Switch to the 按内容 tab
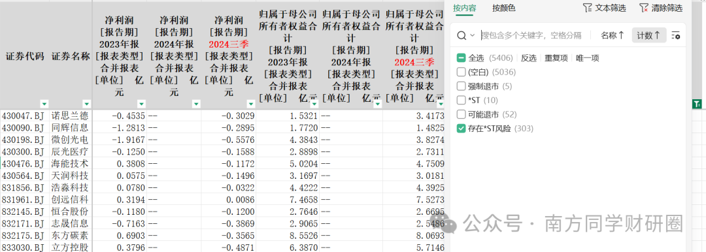706x252 pixels. tap(465, 8)
